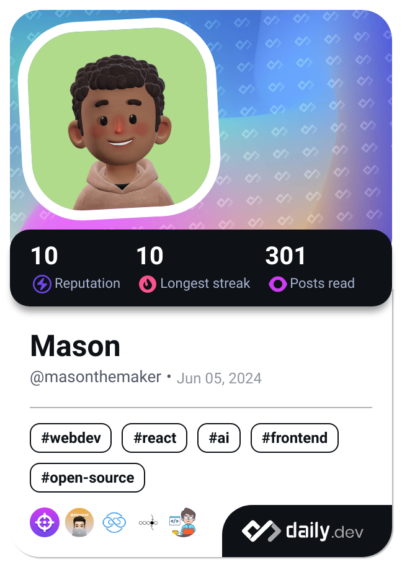Select the dotted chain with arrows icon
402x567 pixels.
coord(148,522)
